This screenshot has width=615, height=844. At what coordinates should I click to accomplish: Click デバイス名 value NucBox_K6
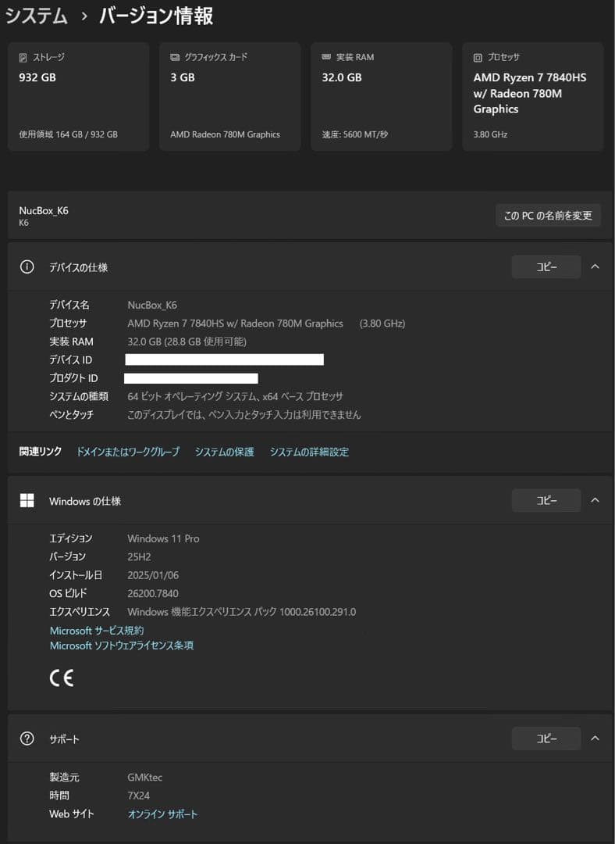coord(152,306)
